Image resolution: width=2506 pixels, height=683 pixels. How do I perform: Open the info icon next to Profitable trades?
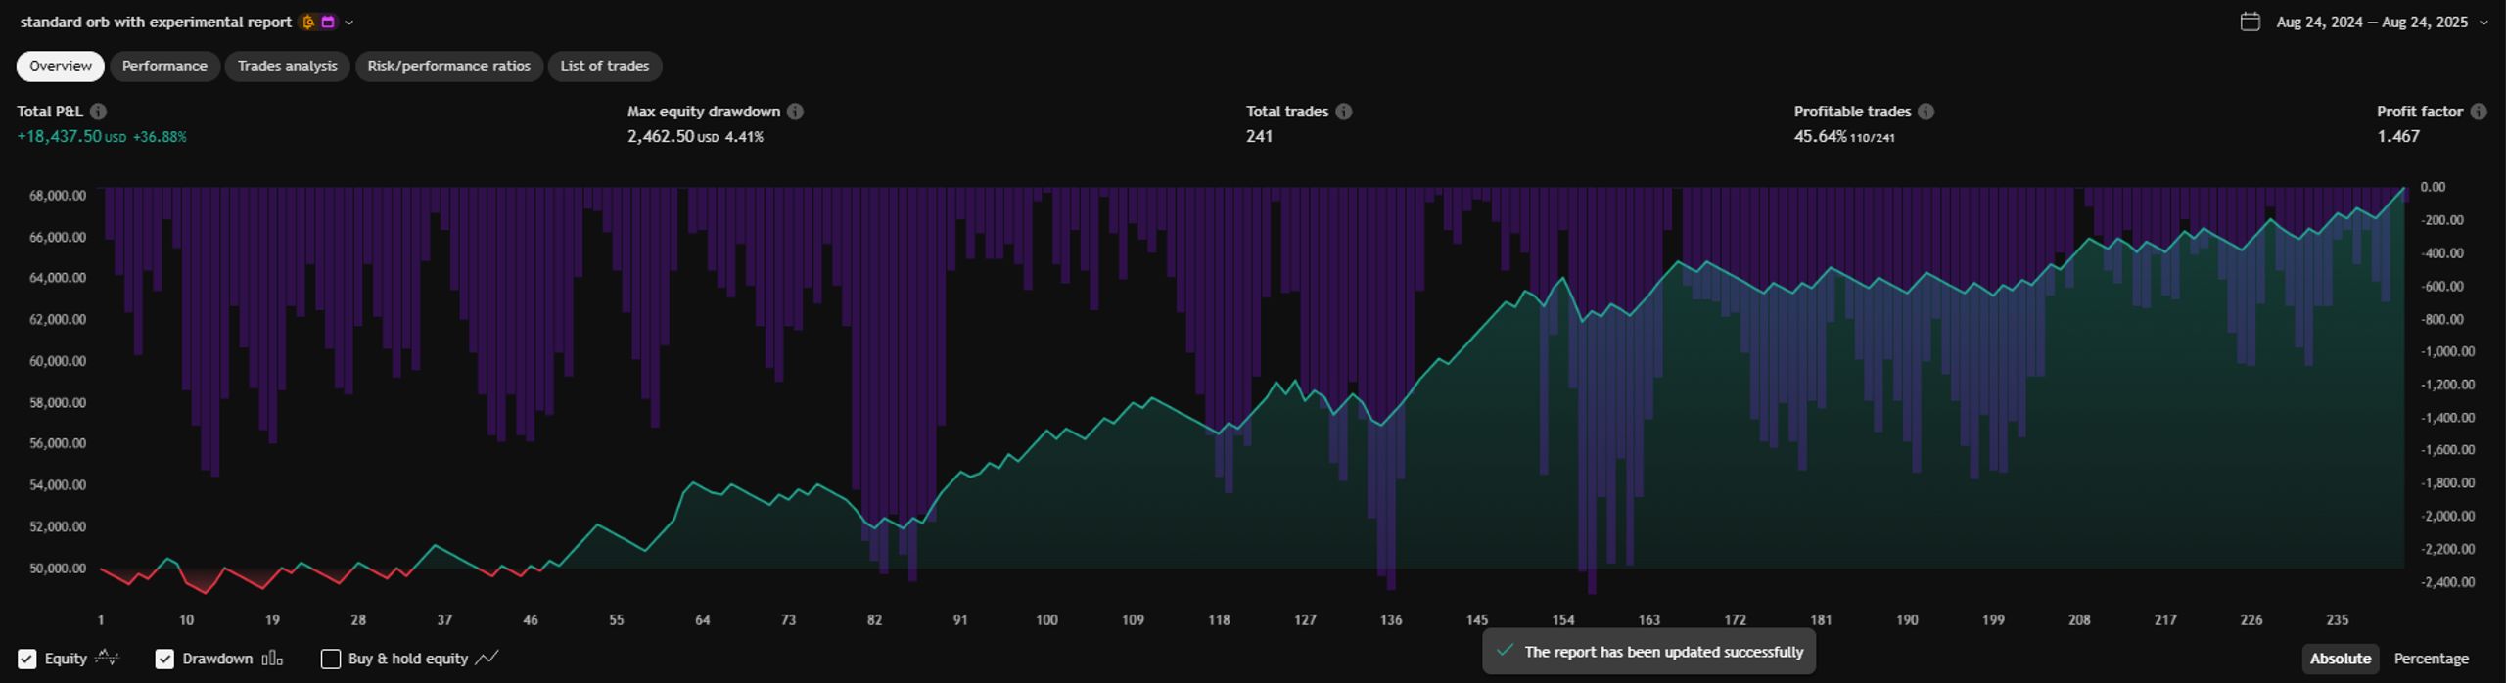click(1926, 112)
